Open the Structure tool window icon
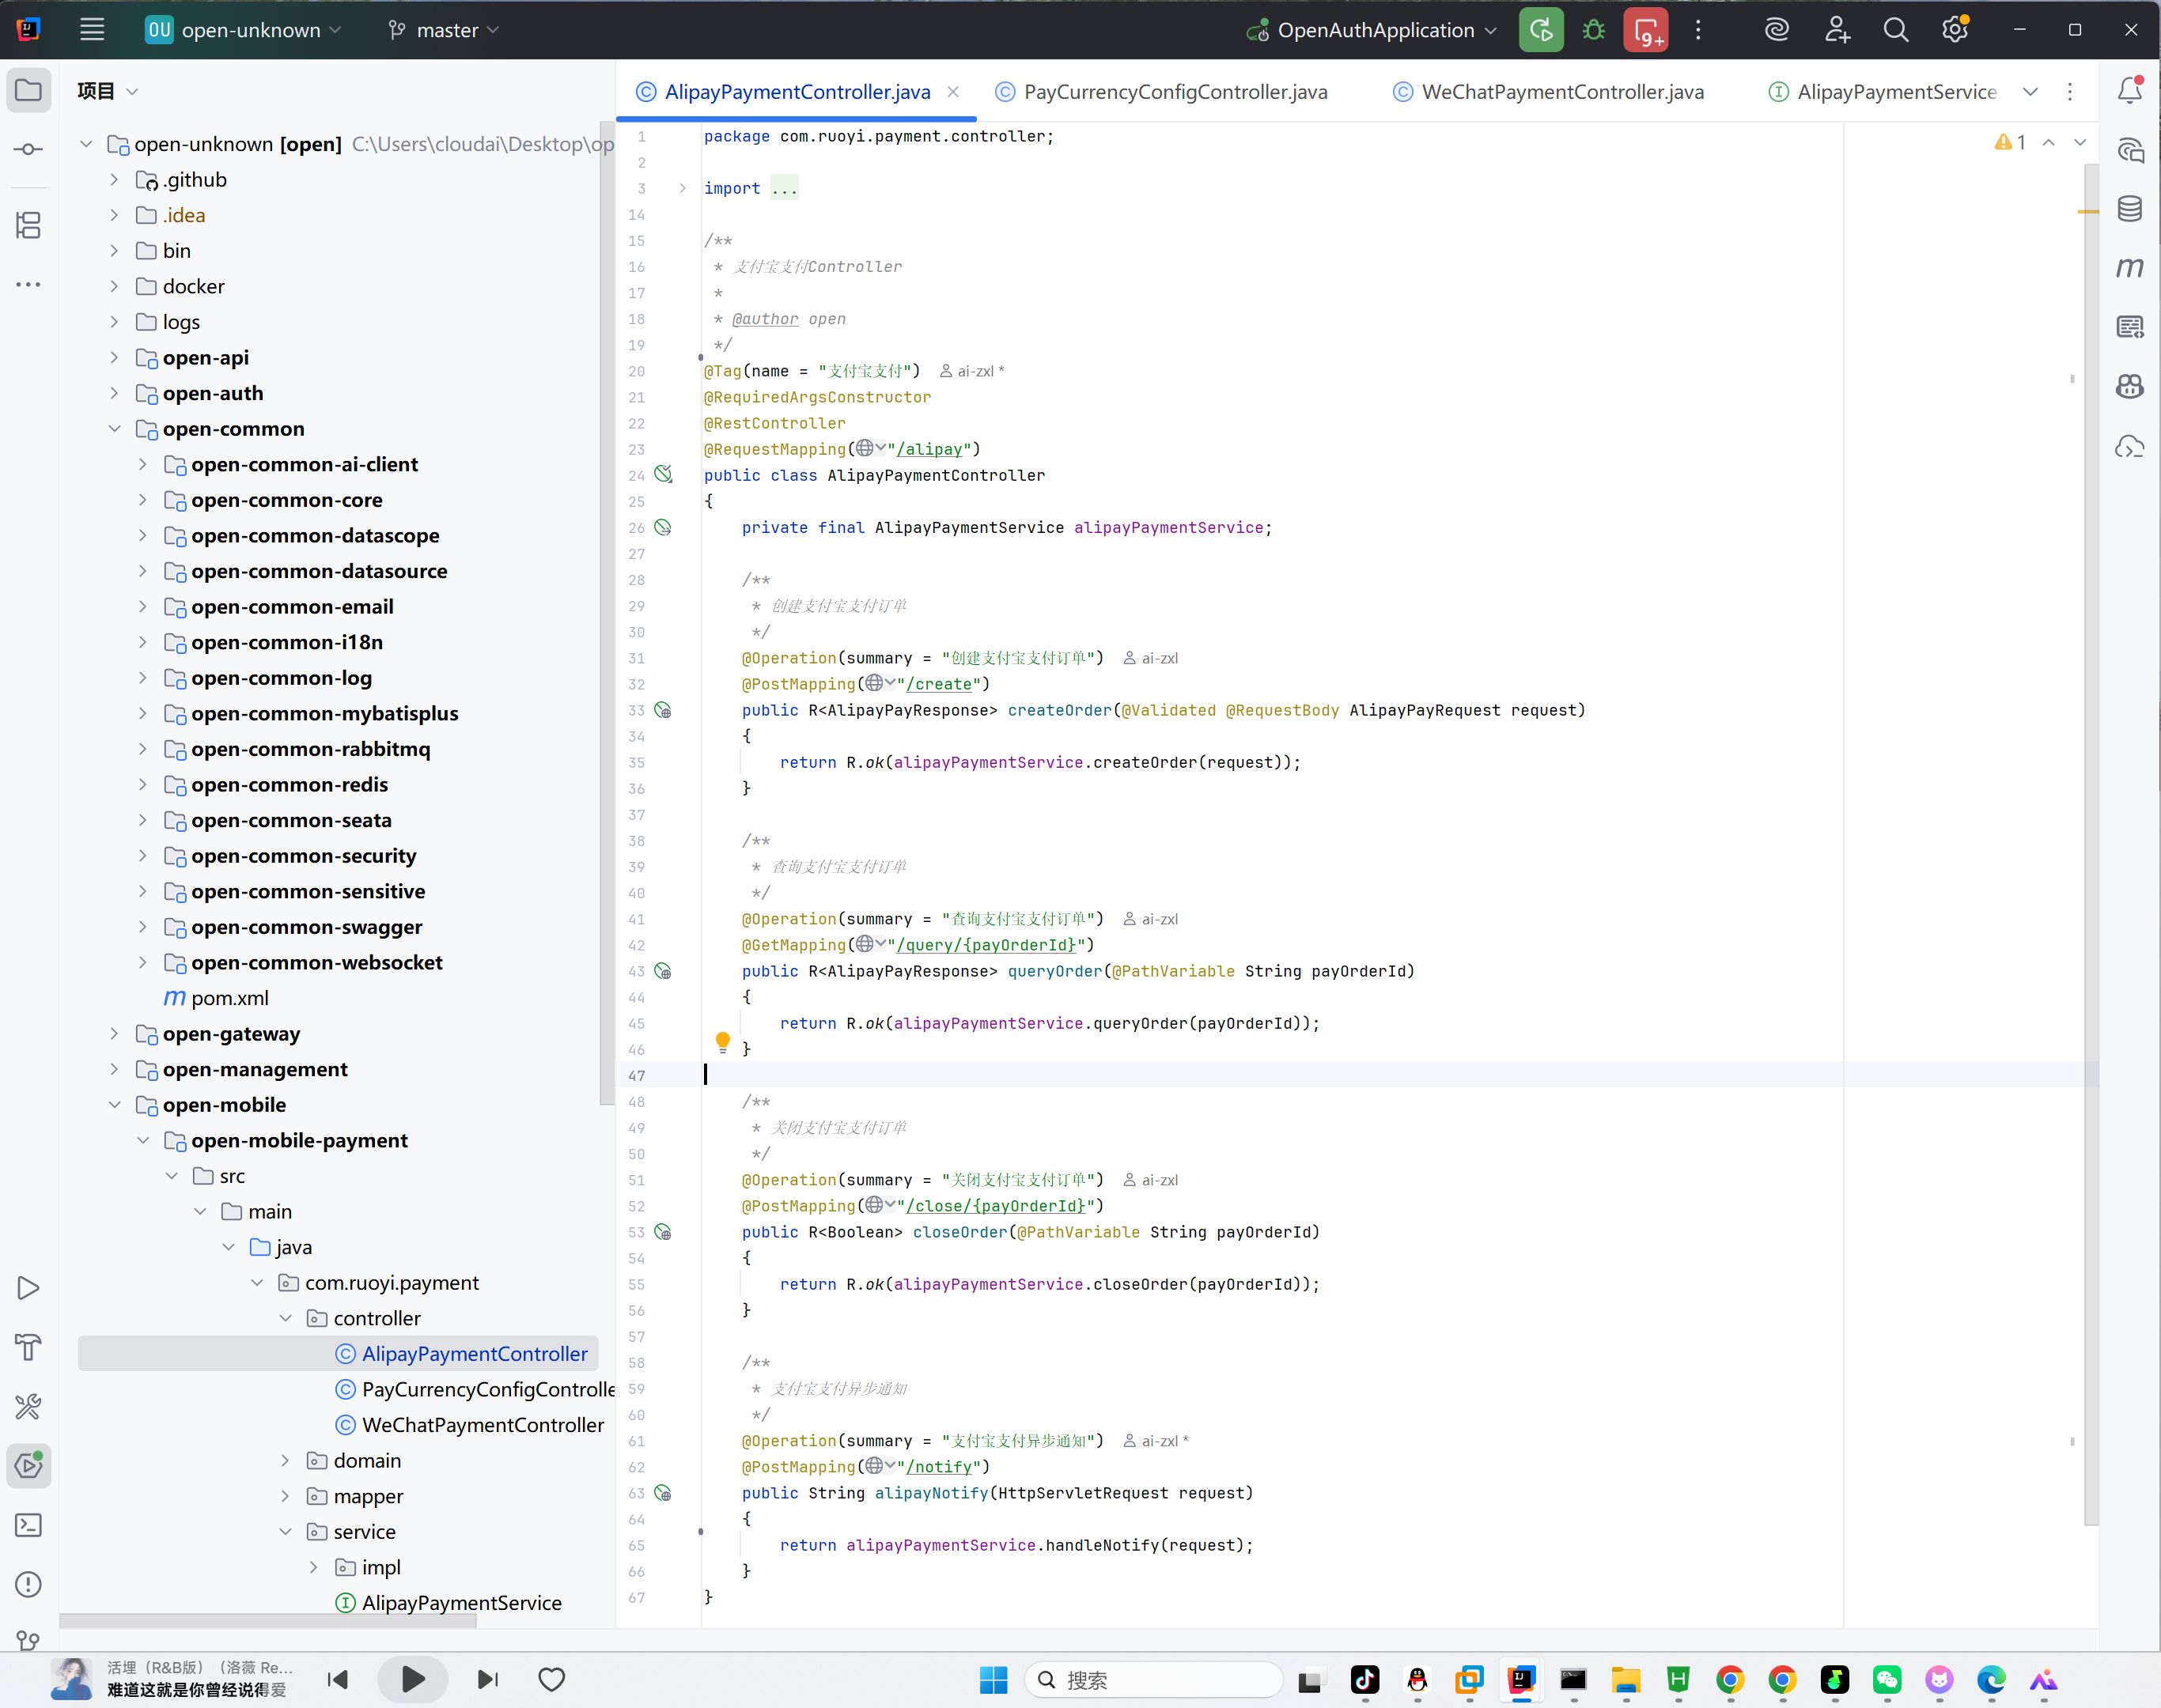Screen dimensions: 2161x1708 coord(29,225)
